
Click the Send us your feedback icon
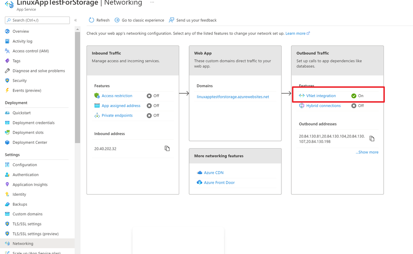pyautogui.click(x=171, y=20)
